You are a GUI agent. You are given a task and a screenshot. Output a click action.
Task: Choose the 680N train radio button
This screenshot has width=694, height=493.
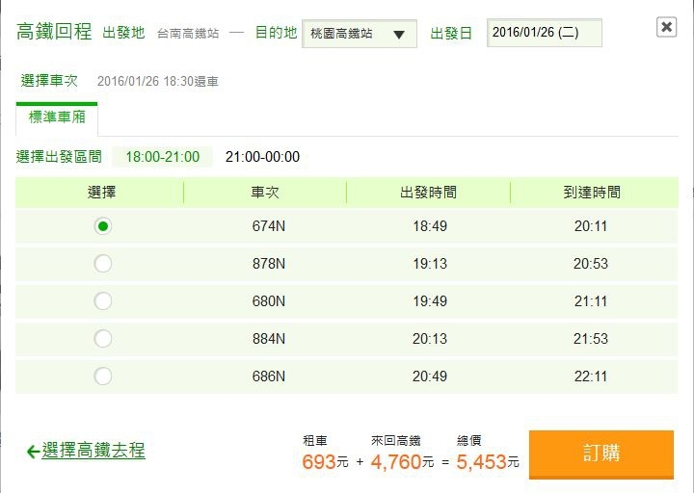click(x=103, y=301)
